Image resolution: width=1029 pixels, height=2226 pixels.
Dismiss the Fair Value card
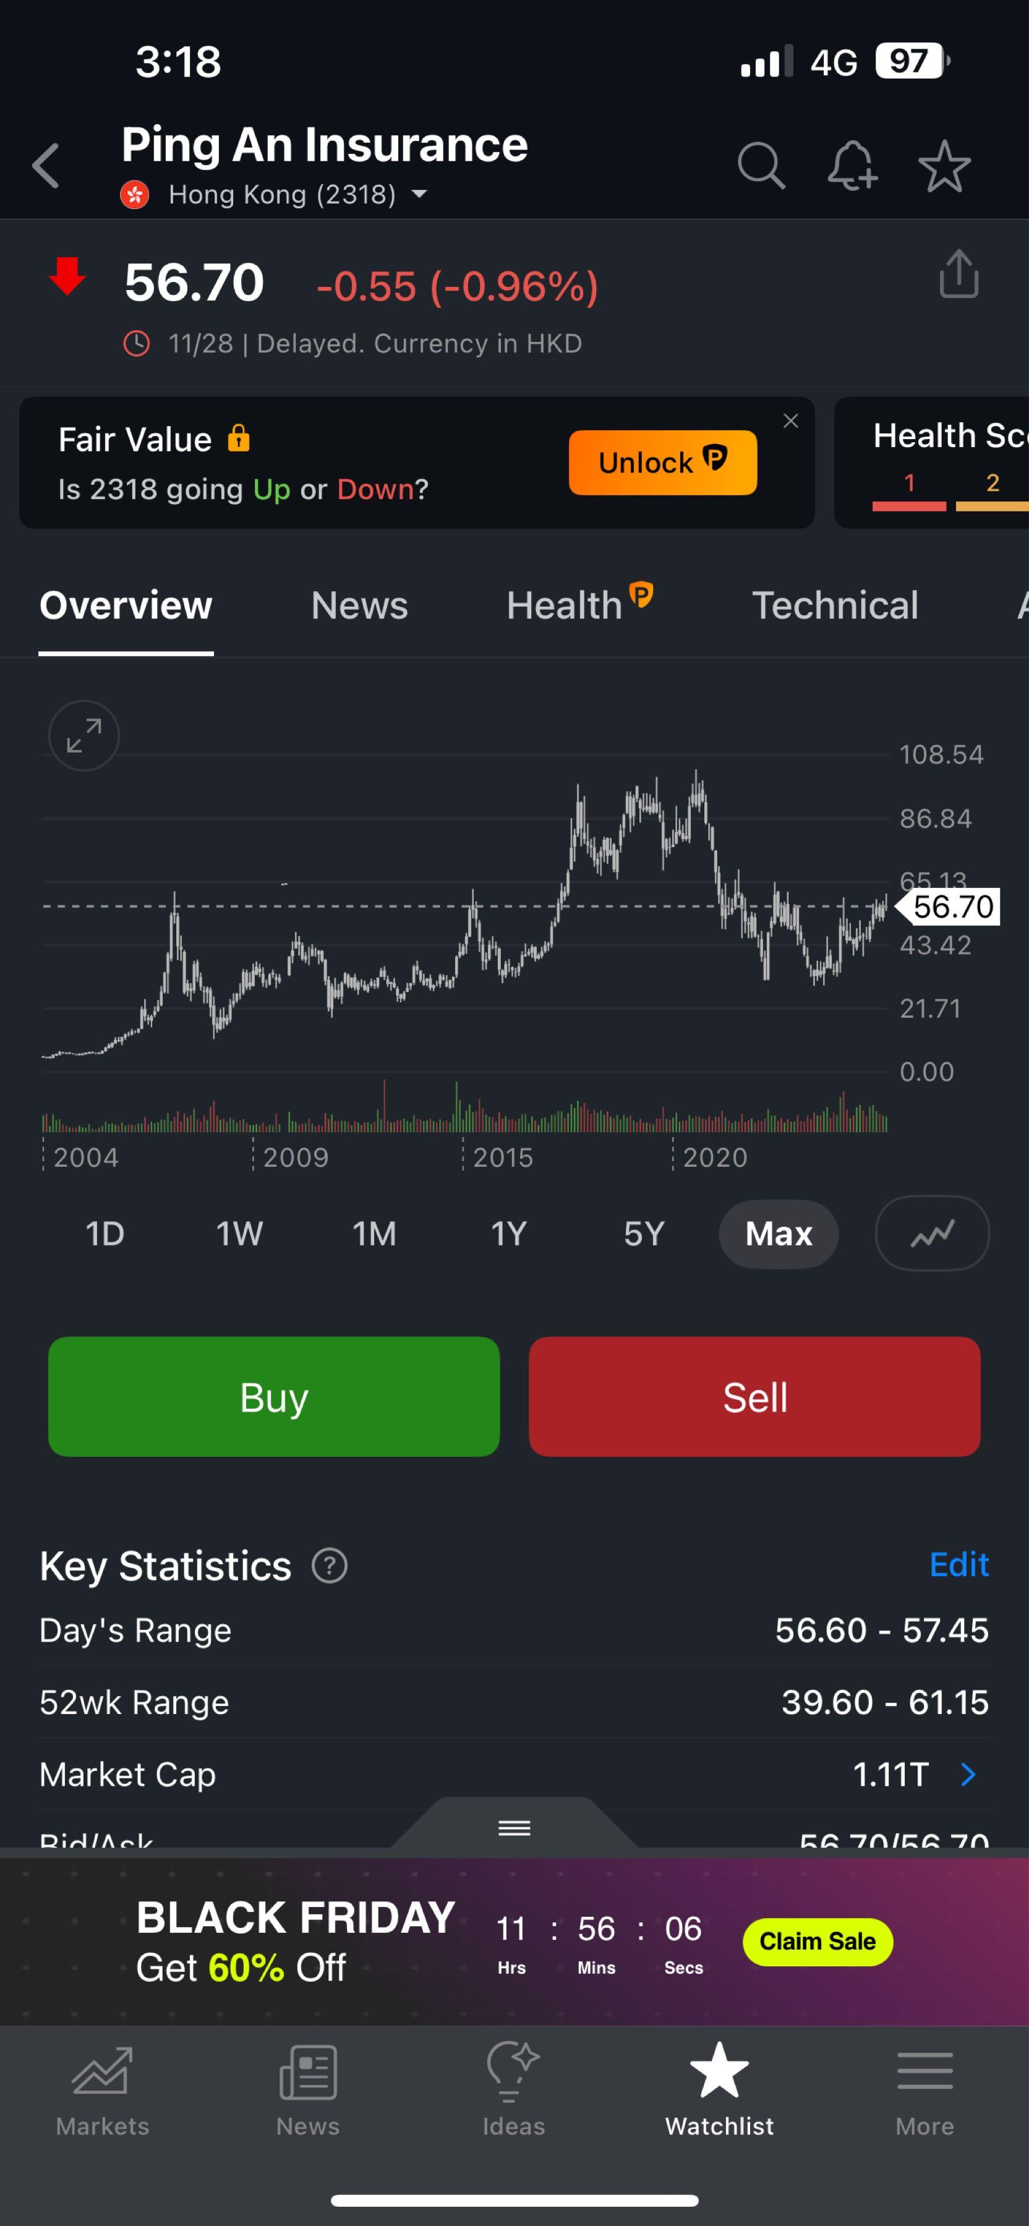[790, 422]
